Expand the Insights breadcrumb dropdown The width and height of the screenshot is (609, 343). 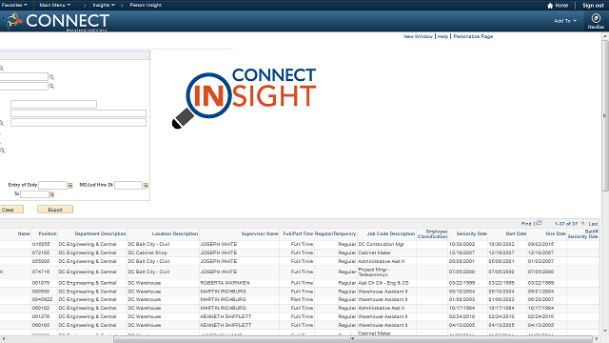pyautogui.click(x=104, y=5)
